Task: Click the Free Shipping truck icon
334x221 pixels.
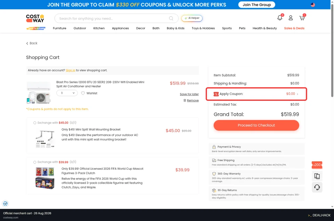Action: pos(214,160)
